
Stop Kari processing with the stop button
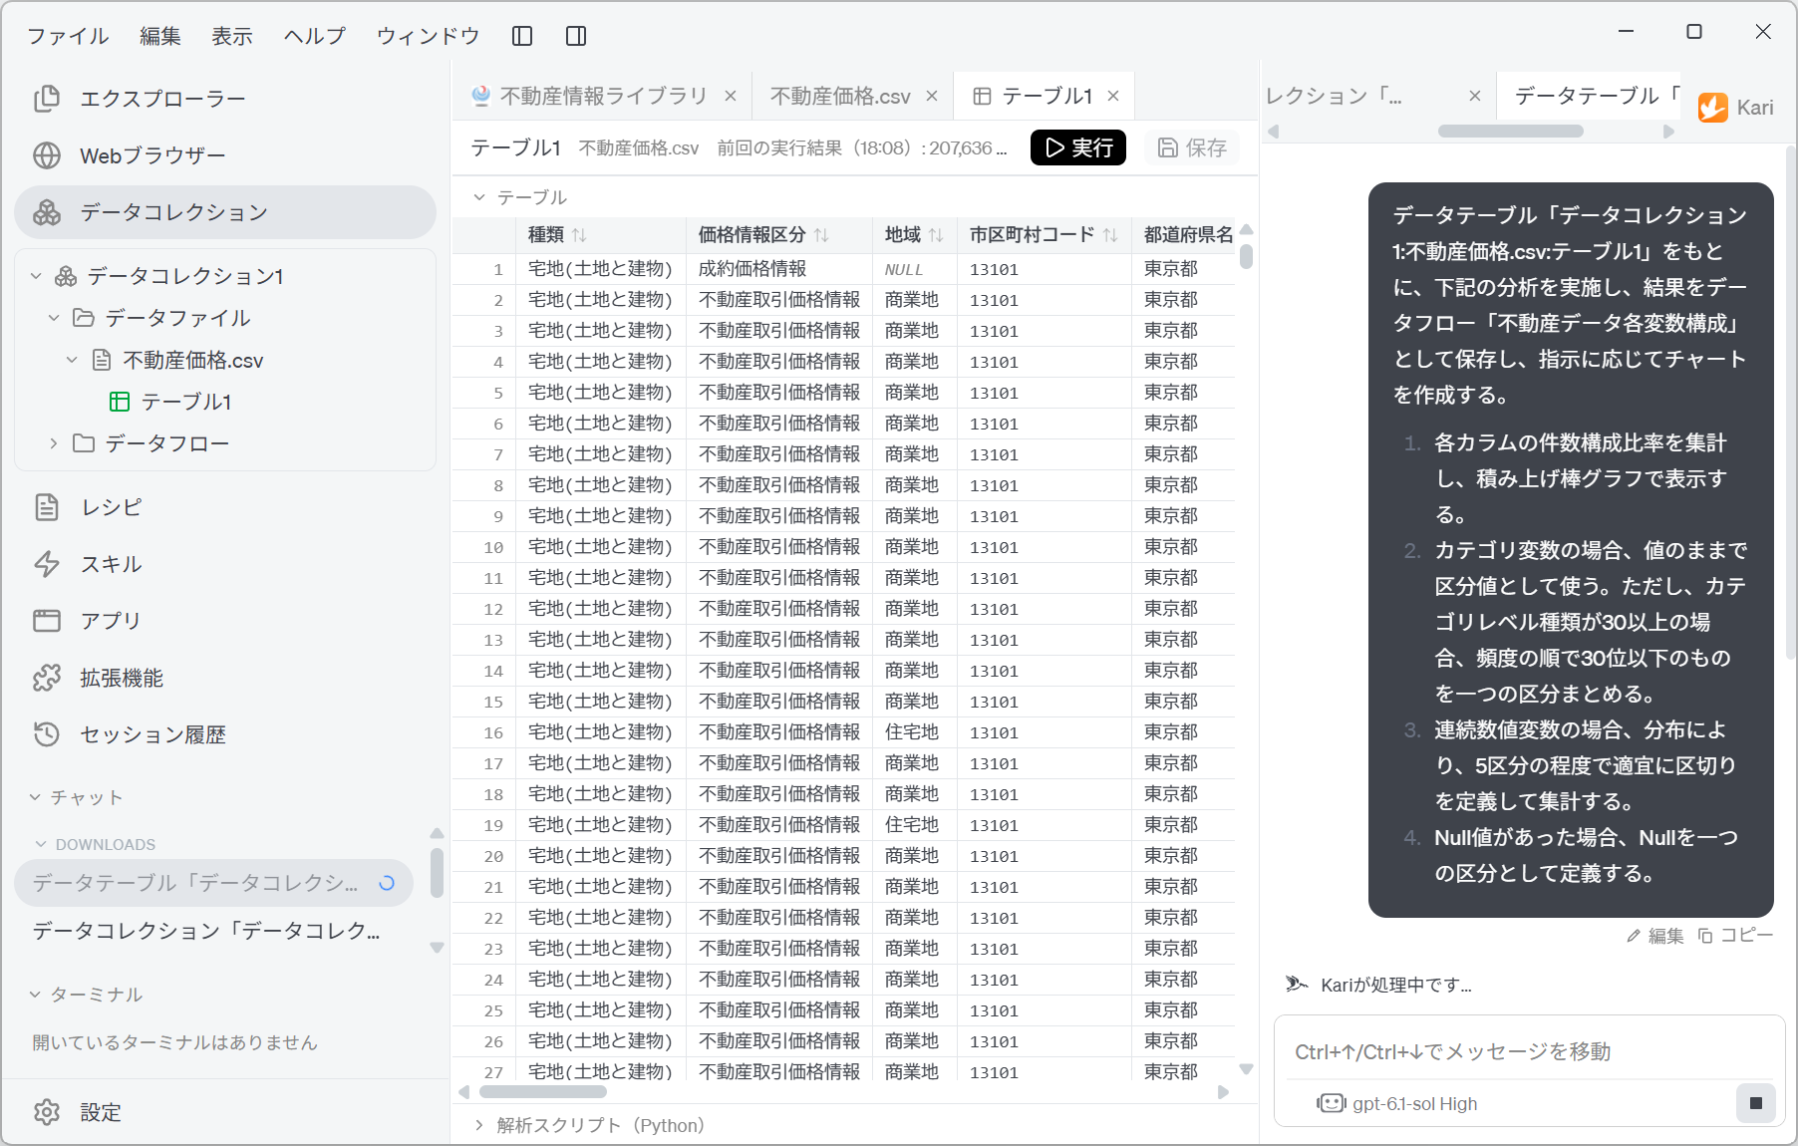tap(1756, 1103)
